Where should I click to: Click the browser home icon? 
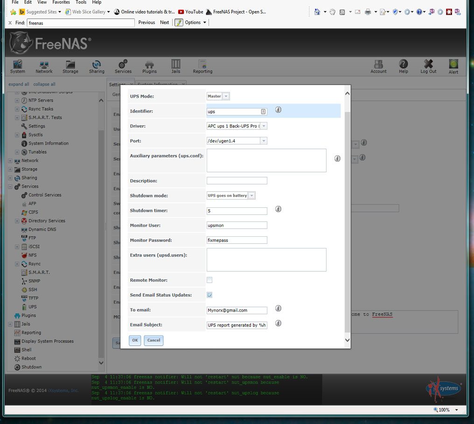pos(317,12)
